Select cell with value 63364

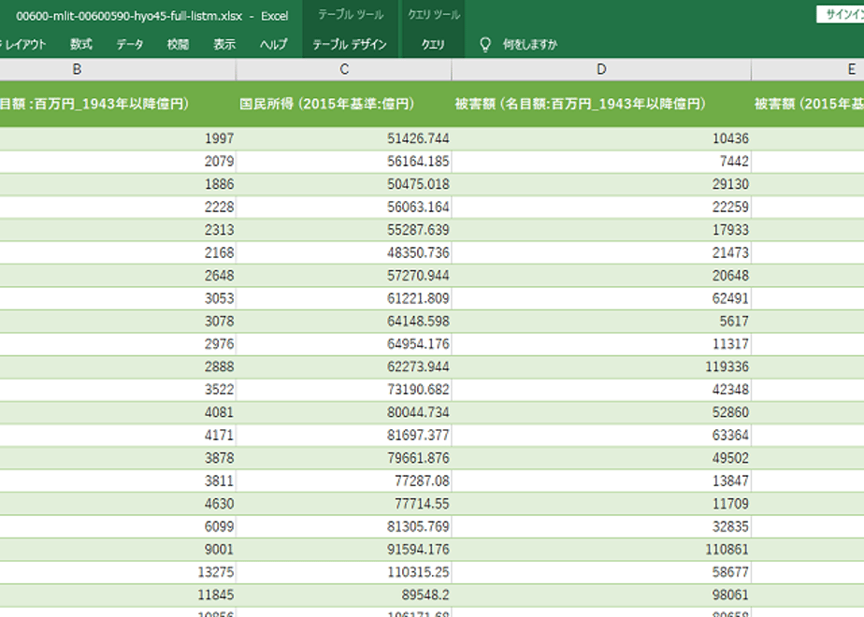pos(601,436)
